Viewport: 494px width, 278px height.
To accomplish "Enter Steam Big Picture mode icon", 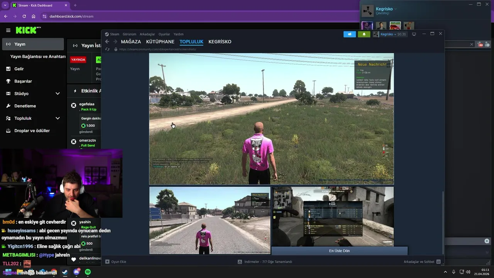I will 414,34.
